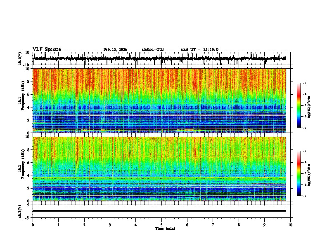Click the thick black ch.3 voltage line

tap(159, 211)
